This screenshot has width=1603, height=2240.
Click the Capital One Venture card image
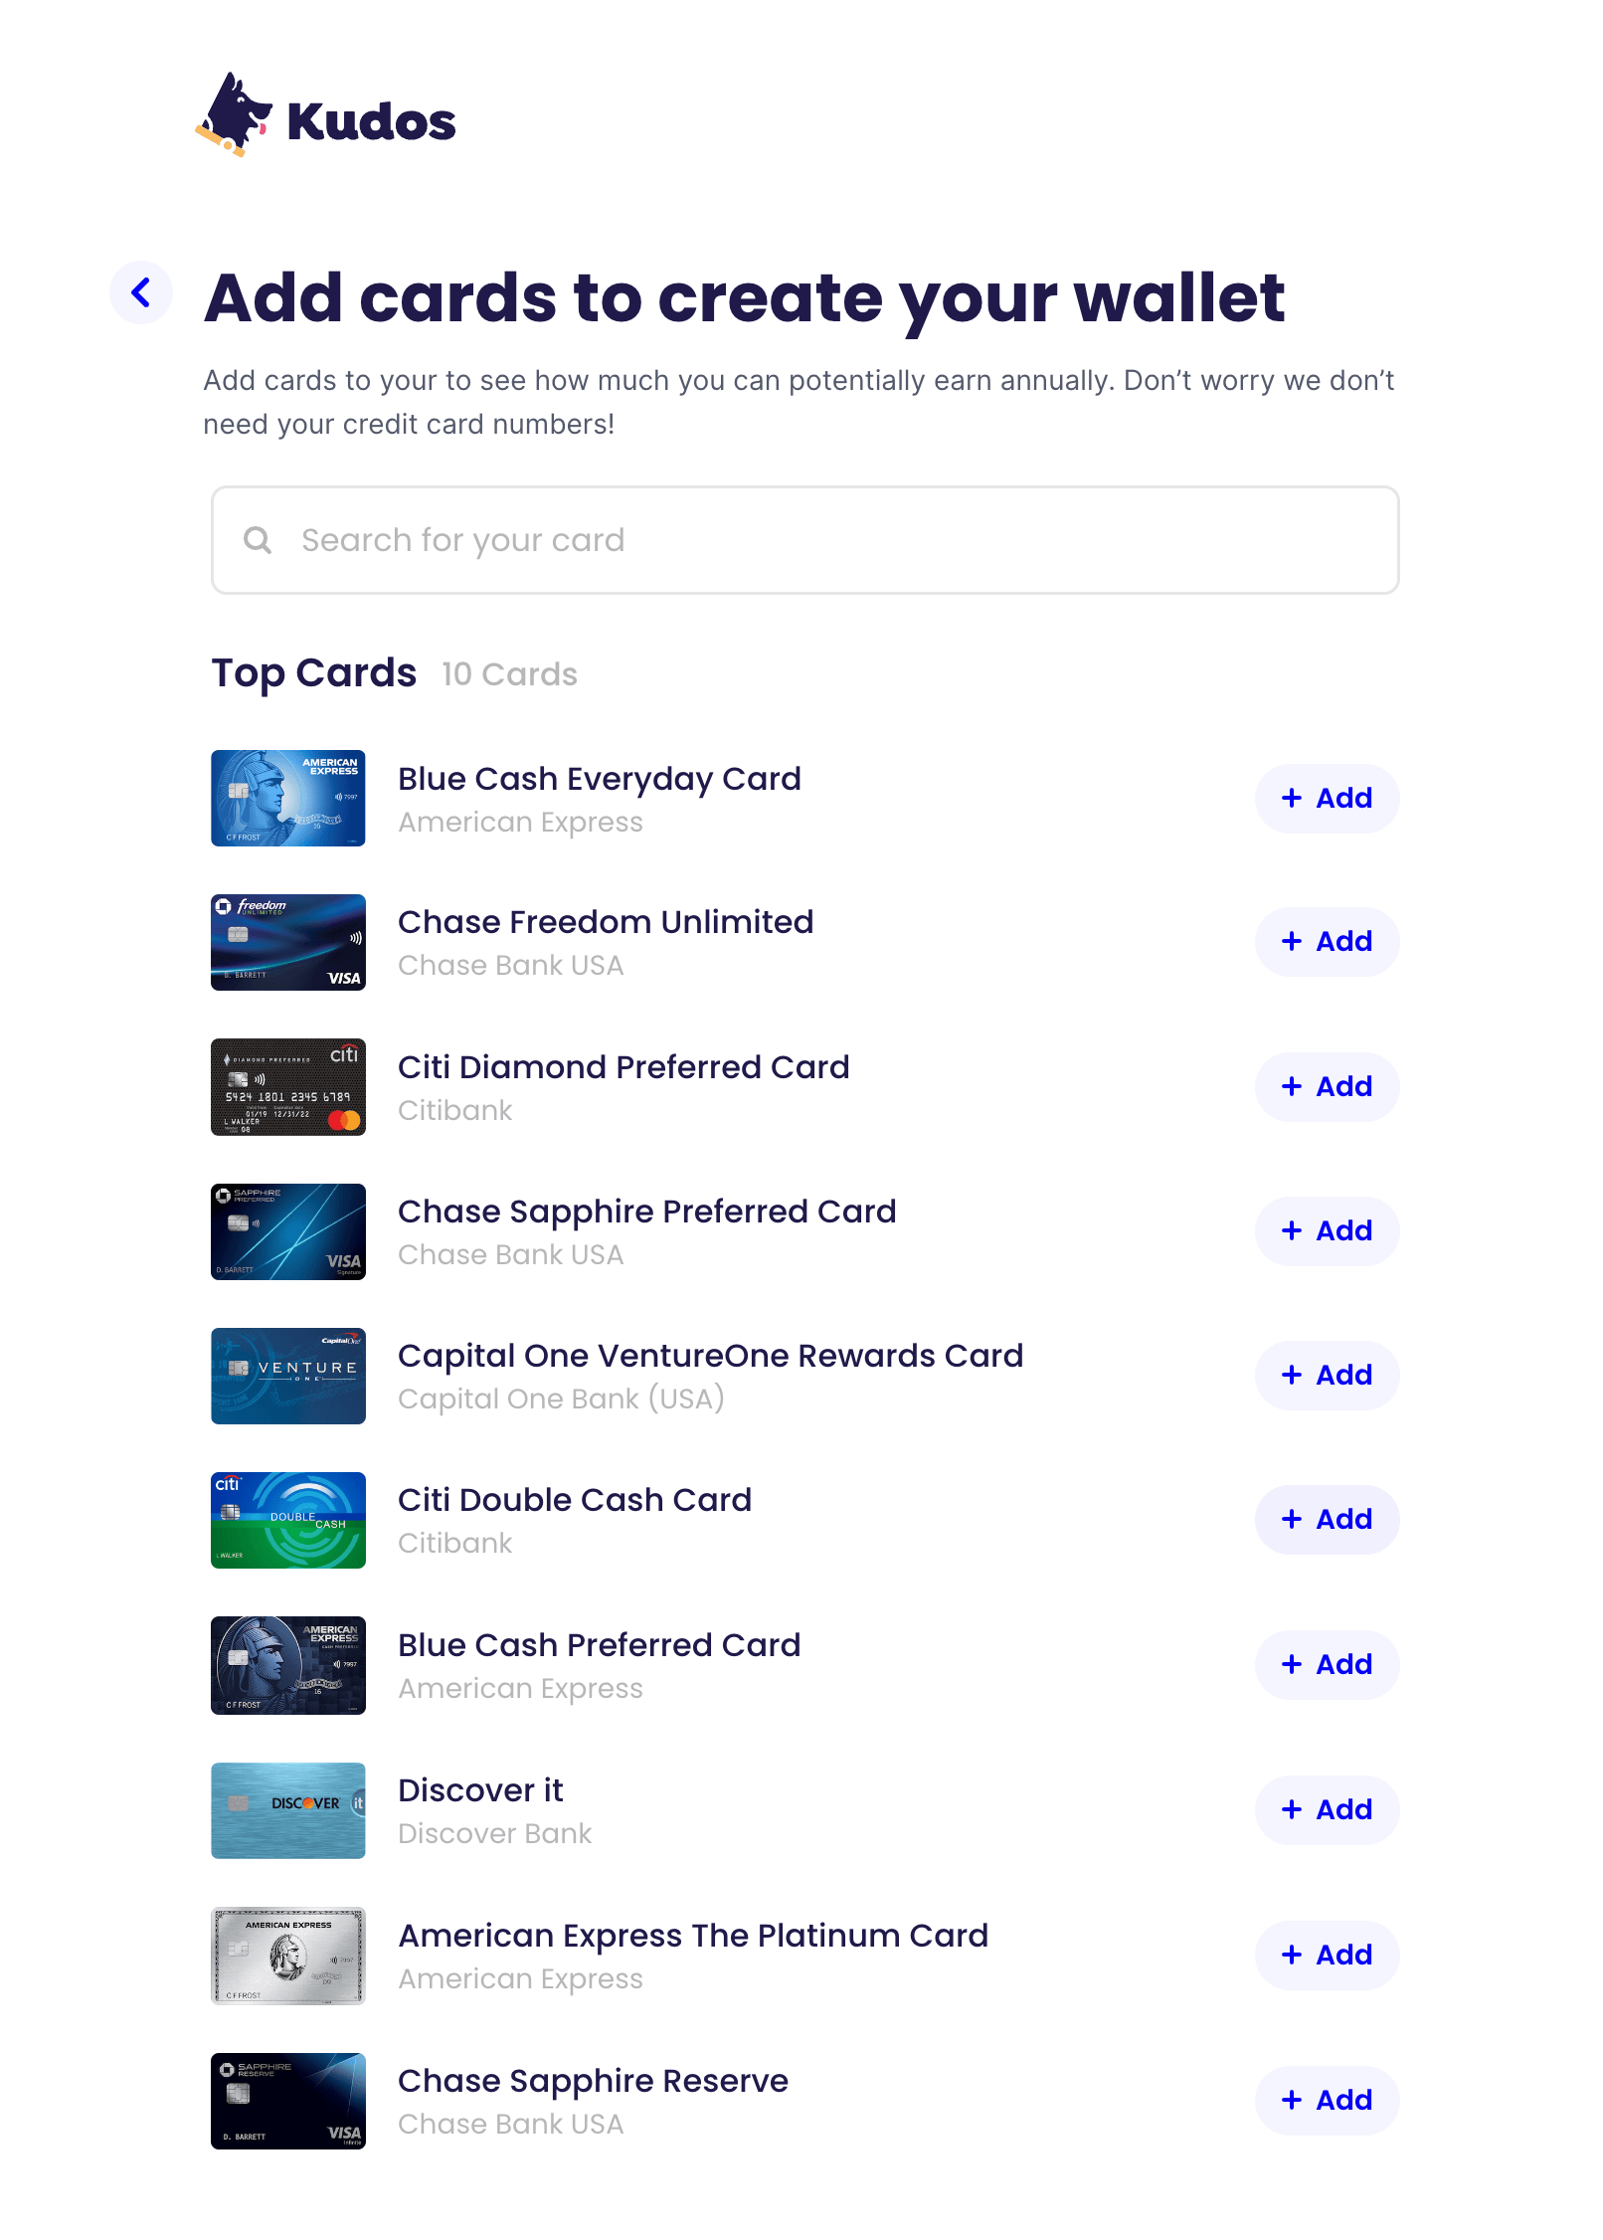coord(287,1376)
